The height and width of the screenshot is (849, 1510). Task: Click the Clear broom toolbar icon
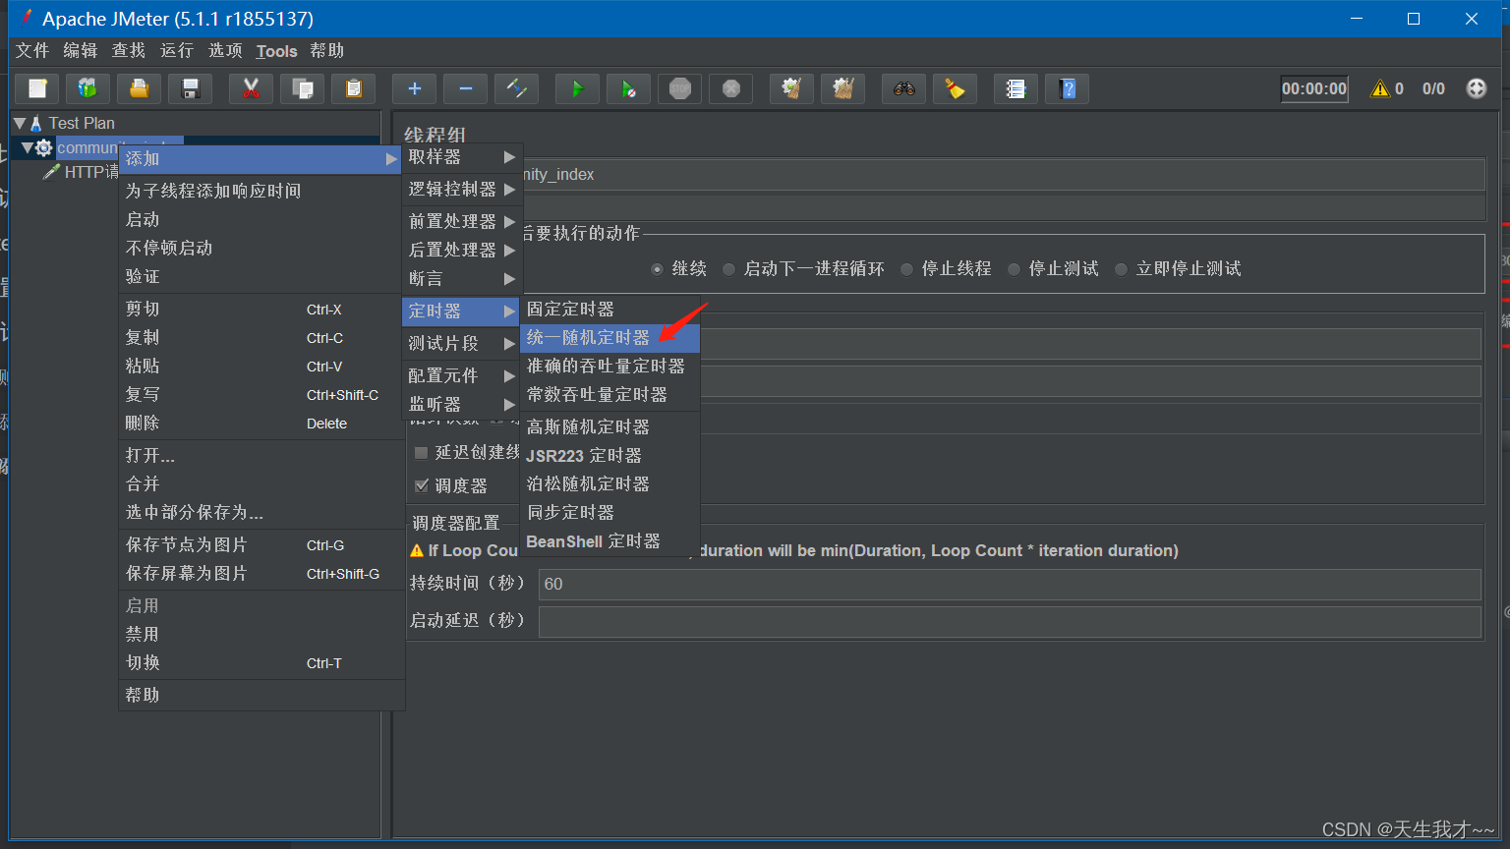pyautogui.click(x=791, y=89)
